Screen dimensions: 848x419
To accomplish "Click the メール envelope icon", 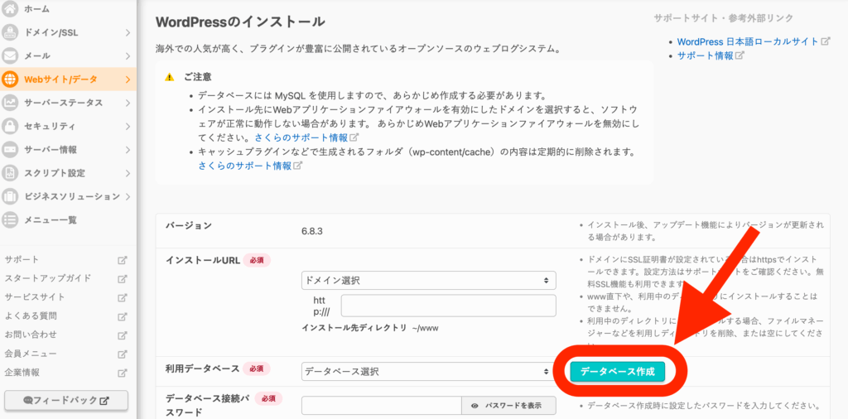I will [x=11, y=56].
